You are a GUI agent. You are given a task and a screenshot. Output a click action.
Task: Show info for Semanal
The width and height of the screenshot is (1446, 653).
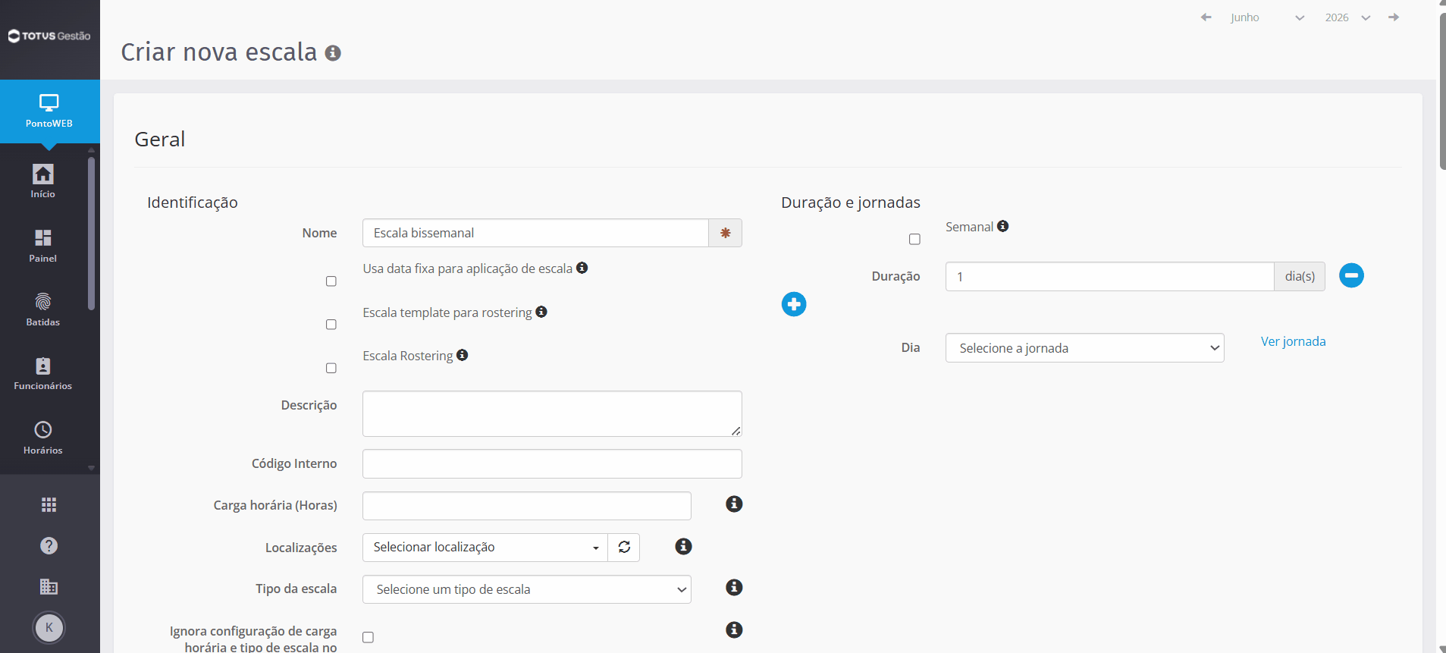tap(1003, 226)
